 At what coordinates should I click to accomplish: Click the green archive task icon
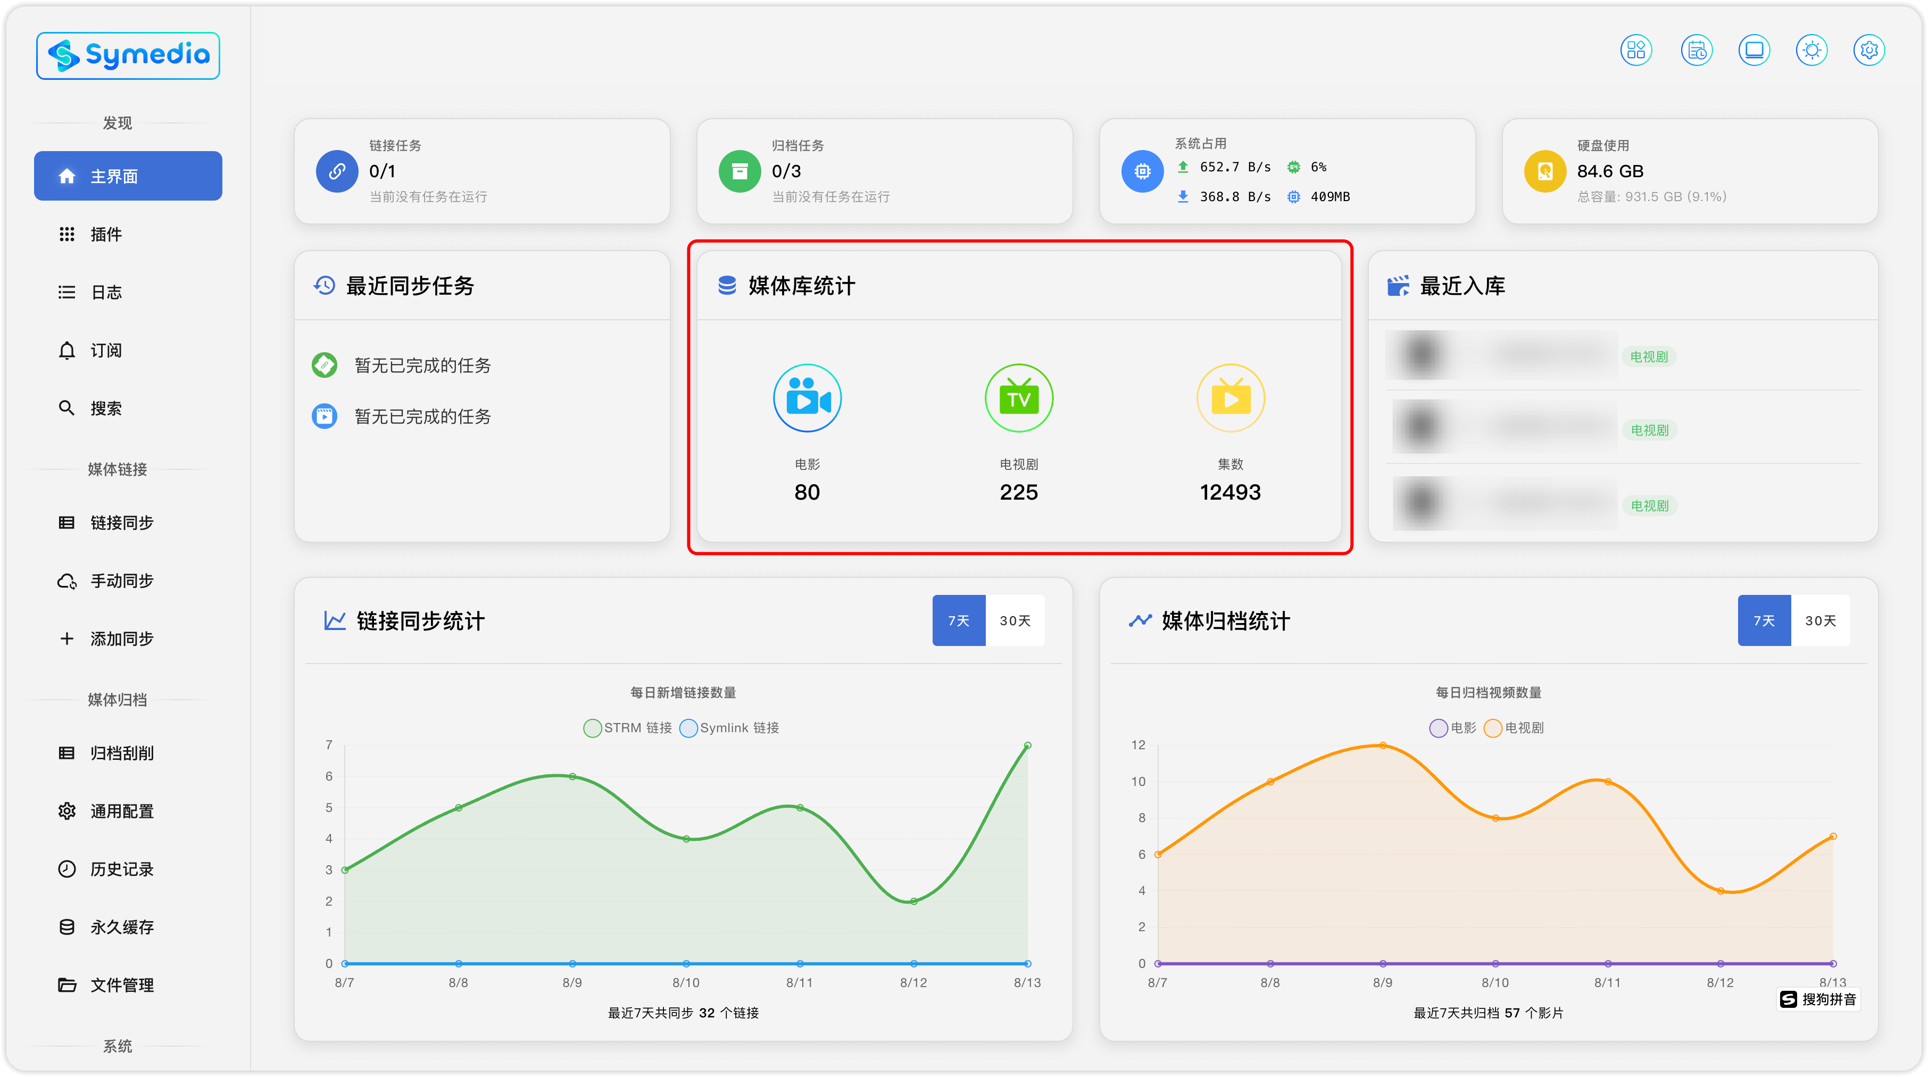pyautogui.click(x=739, y=171)
